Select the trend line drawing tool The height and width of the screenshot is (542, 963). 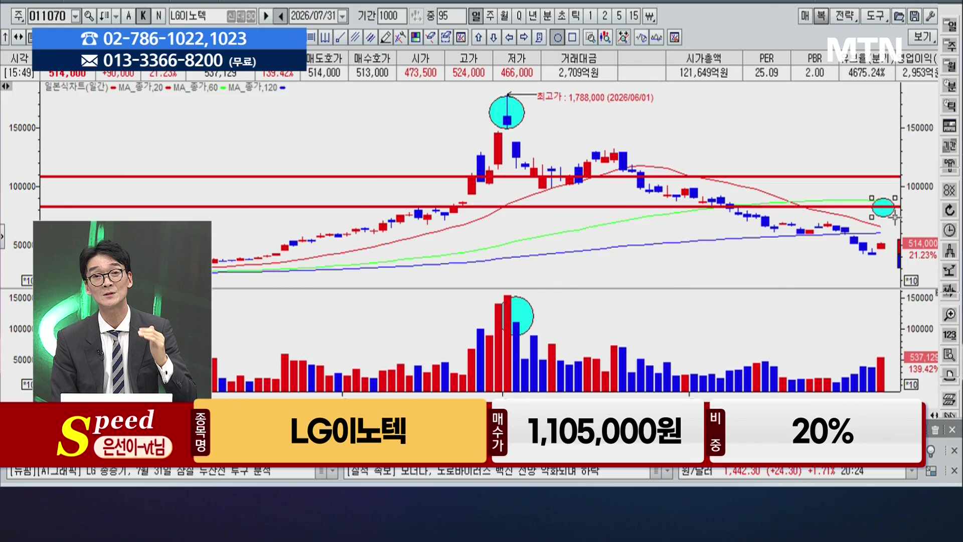tap(340, 37)
